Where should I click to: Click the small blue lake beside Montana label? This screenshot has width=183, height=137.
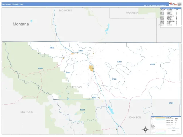coord(31,21)
